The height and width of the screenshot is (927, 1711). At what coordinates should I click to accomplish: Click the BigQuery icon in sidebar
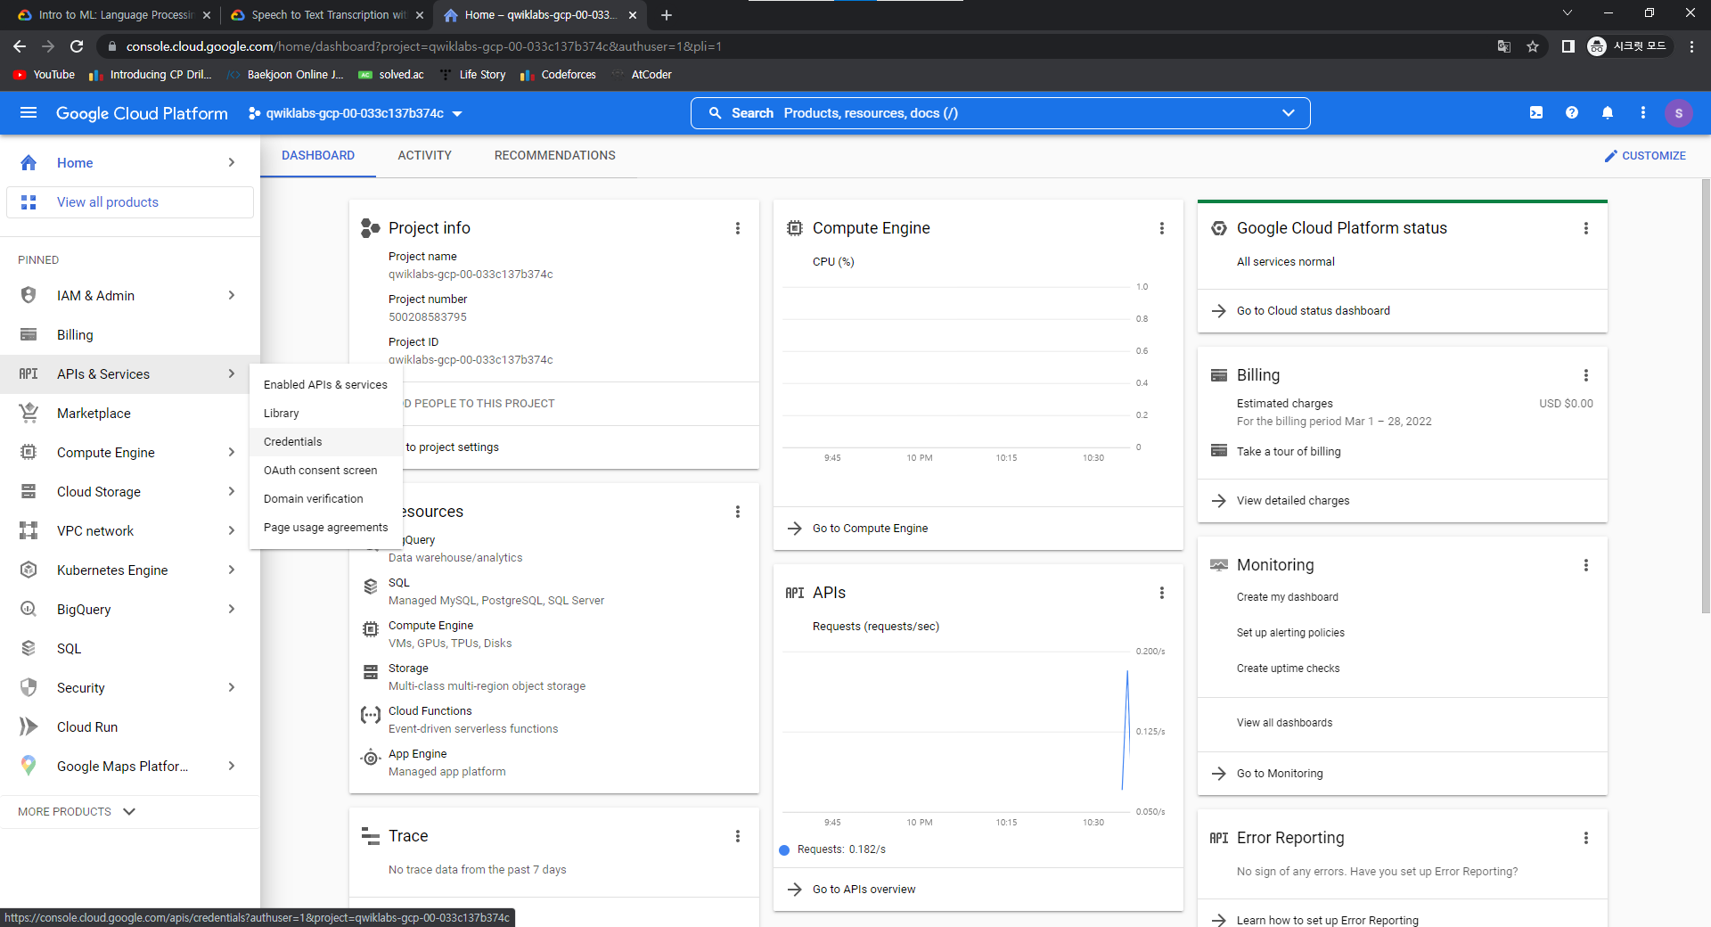[x=29, y=609]
